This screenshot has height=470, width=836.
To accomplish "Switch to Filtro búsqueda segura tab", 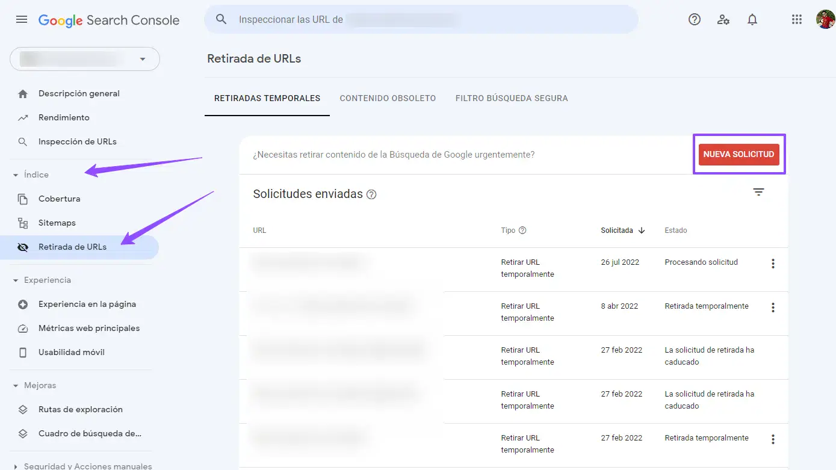I will click(x=512, y=98).
